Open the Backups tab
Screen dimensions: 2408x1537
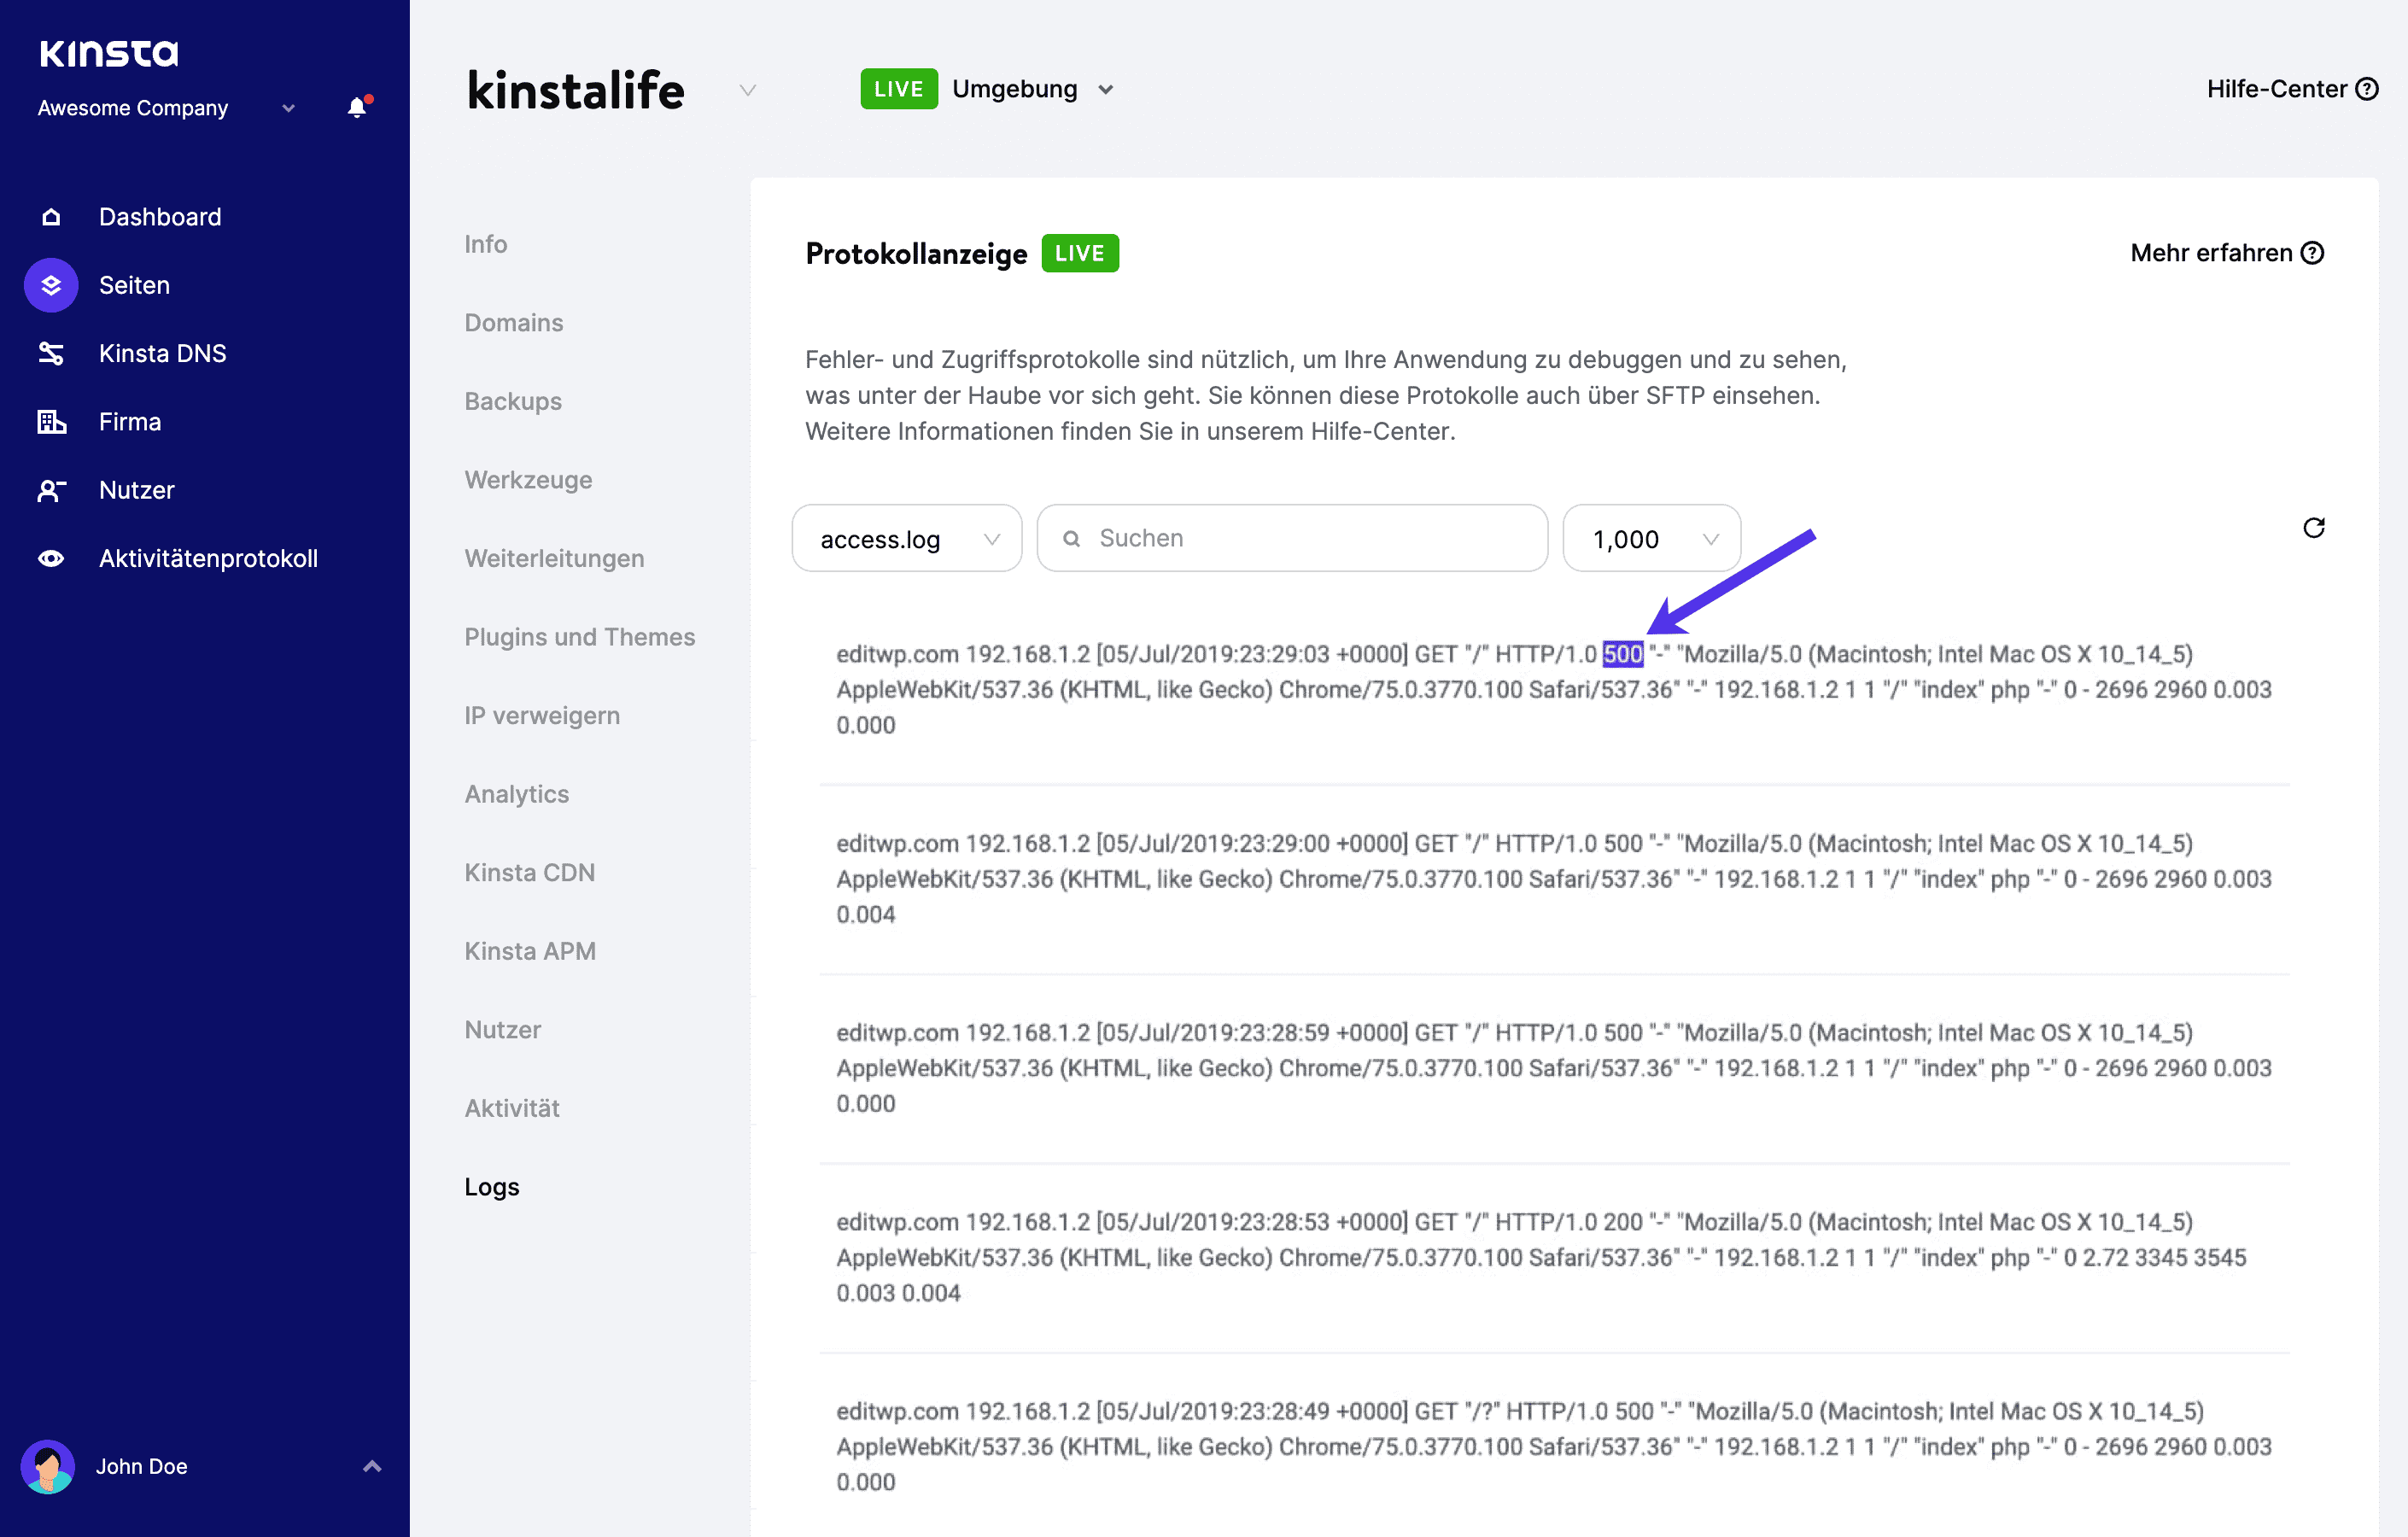pyautogui.click(x=513, y=401)
